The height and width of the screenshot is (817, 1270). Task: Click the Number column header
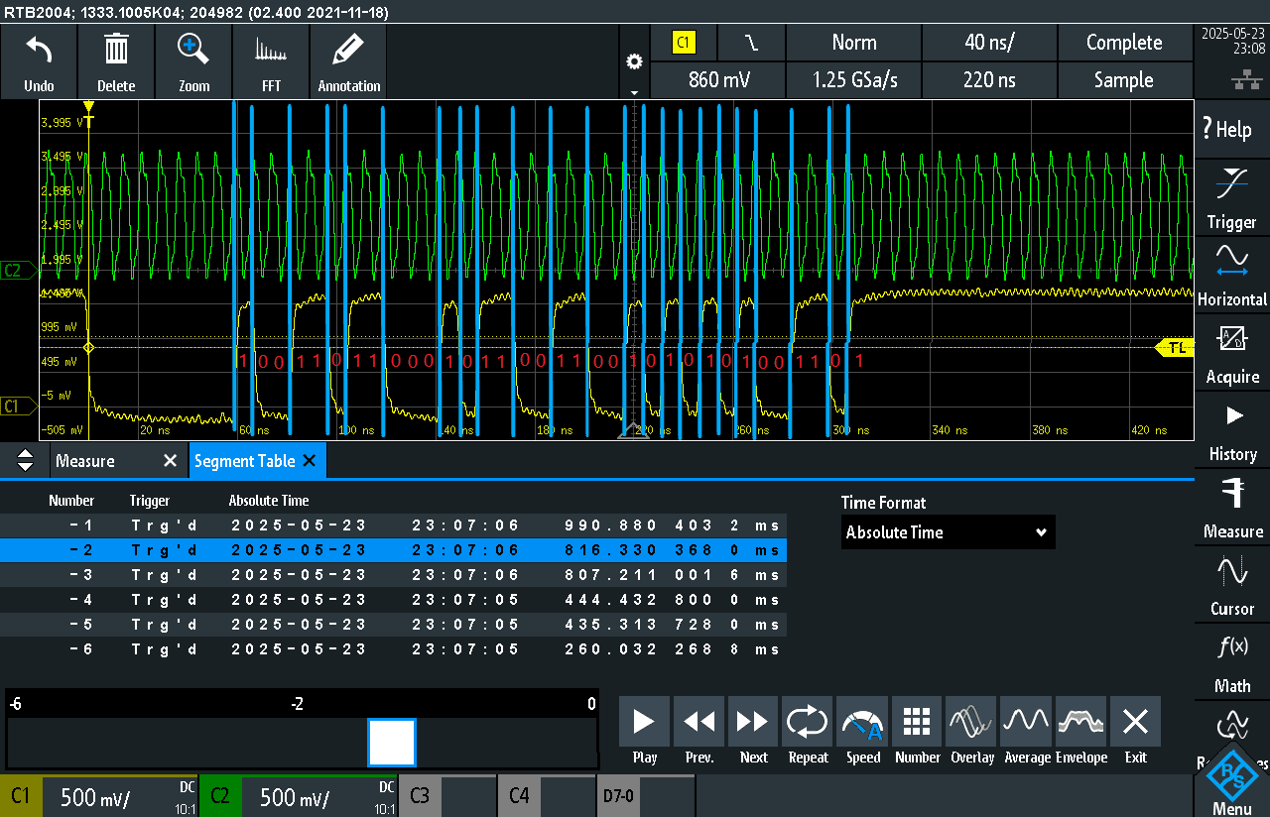point(71,501)
